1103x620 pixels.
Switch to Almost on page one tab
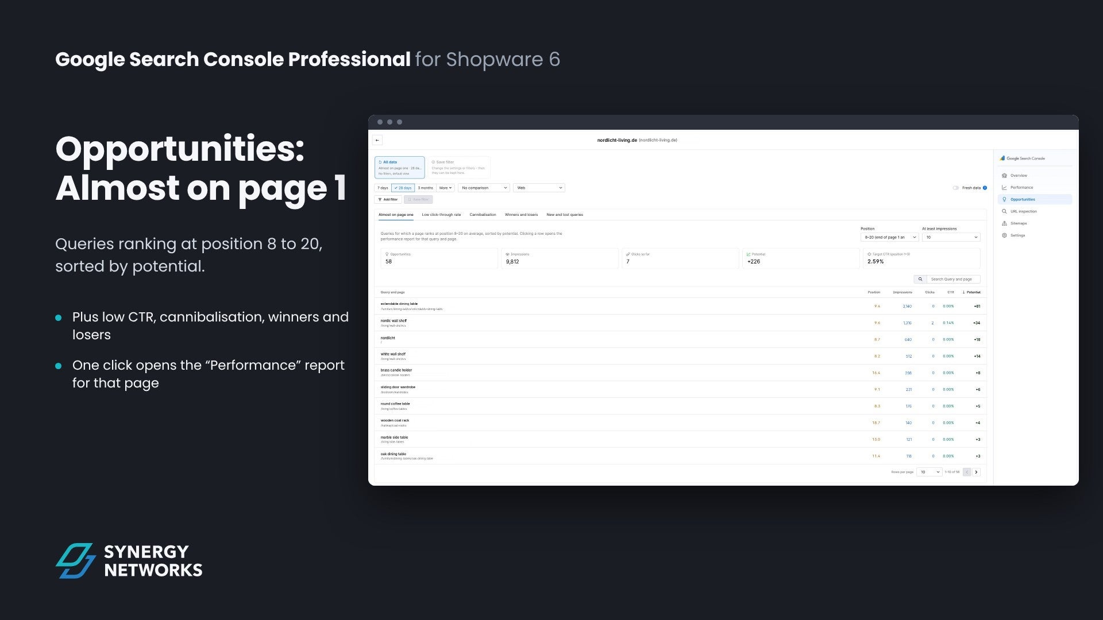[x=396, y=215]
